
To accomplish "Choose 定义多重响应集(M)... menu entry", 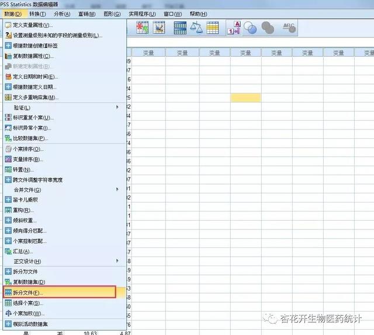I will pyautogui.click(x=64, y=97).
